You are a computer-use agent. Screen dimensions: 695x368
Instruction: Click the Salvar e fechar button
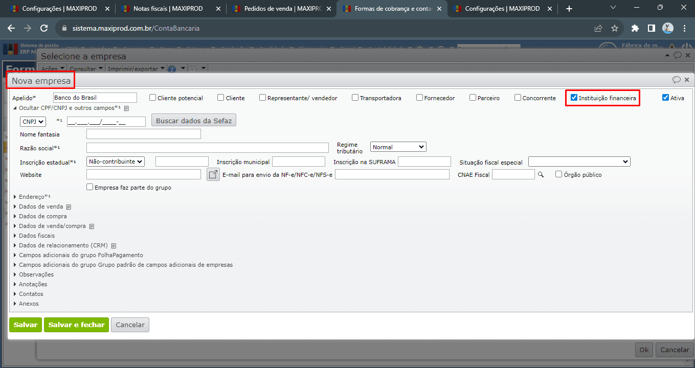pos(76,325)
